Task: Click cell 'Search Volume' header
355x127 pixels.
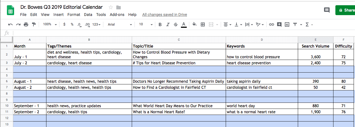Action: tap(315, 46)
